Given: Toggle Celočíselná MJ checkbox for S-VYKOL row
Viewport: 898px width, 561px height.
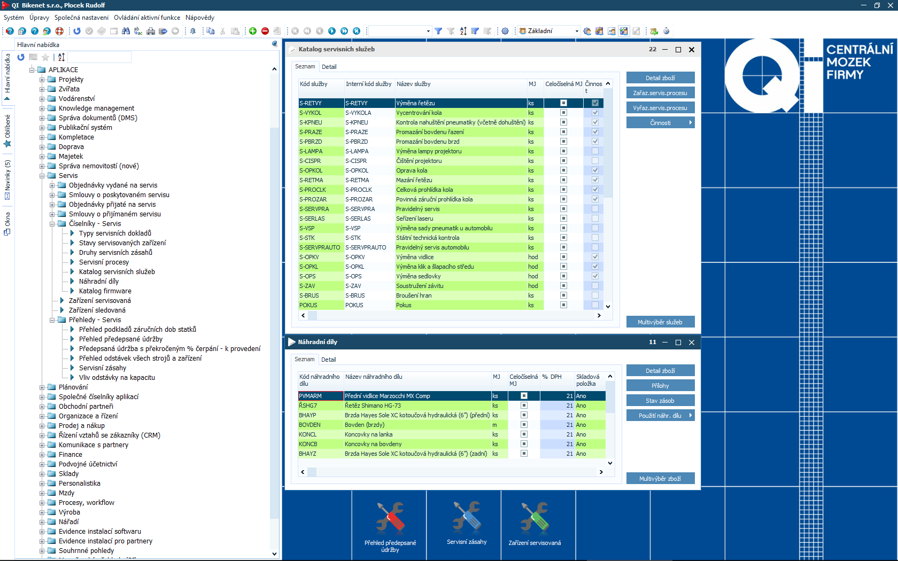Looking at the screenshot, I should pos(563,113).
